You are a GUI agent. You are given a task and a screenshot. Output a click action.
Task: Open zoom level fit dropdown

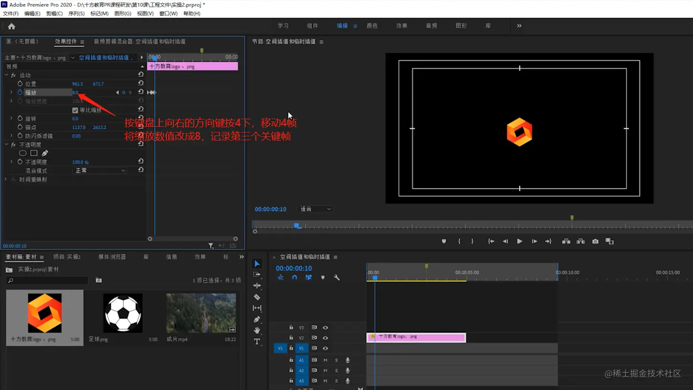[x=315, y=209]
